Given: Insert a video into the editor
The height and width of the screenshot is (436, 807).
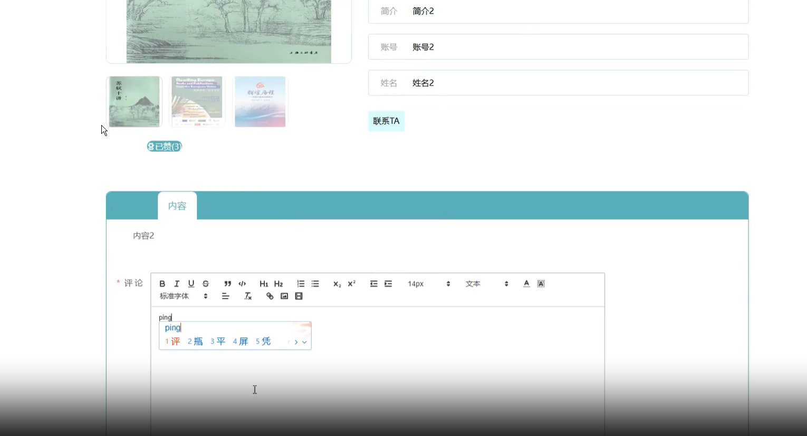Looking at the screenshot, I should (x=299, y=296).
